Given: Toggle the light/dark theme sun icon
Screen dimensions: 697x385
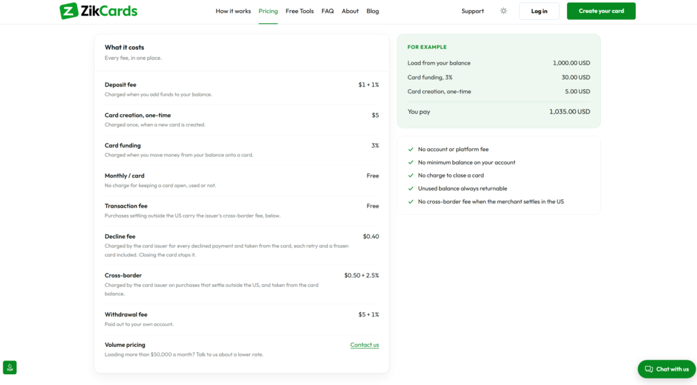Looking at the screenshot, I should coord(503,11).
